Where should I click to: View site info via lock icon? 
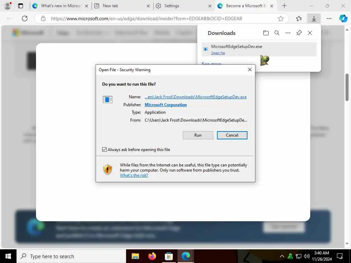43,18
